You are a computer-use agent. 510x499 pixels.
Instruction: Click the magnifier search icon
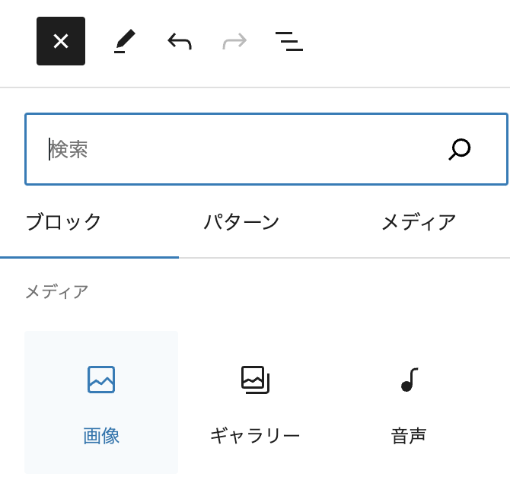[x=460, y=149]
